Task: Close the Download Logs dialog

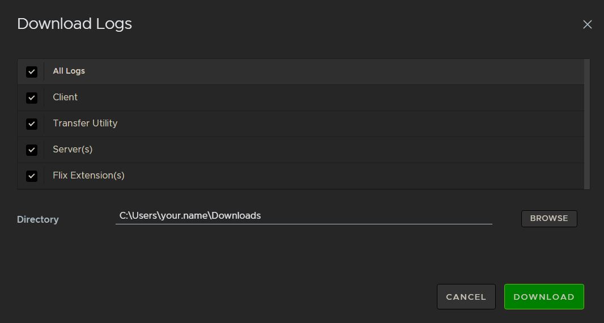Action: (588, 24)
